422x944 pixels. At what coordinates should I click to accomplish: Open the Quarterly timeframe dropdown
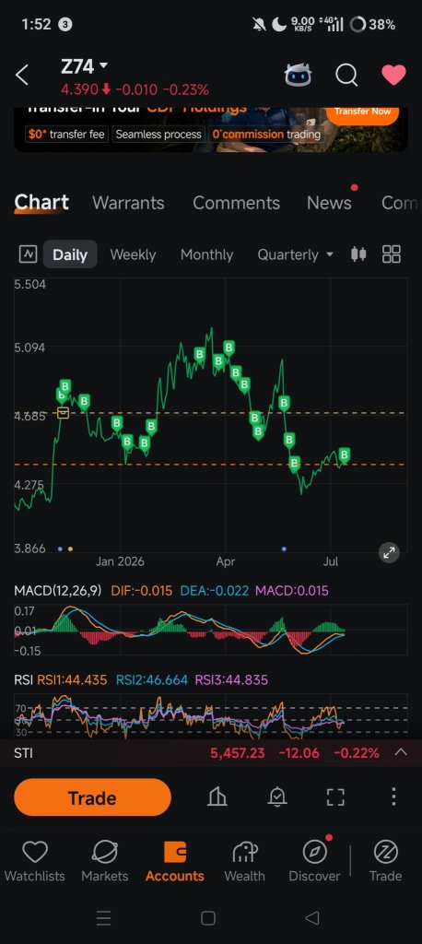(295, 254)
